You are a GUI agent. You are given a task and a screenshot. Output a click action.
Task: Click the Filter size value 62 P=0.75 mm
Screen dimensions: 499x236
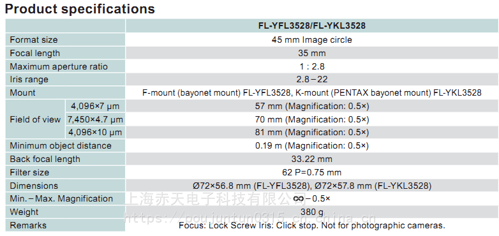(x=312, y=172)
